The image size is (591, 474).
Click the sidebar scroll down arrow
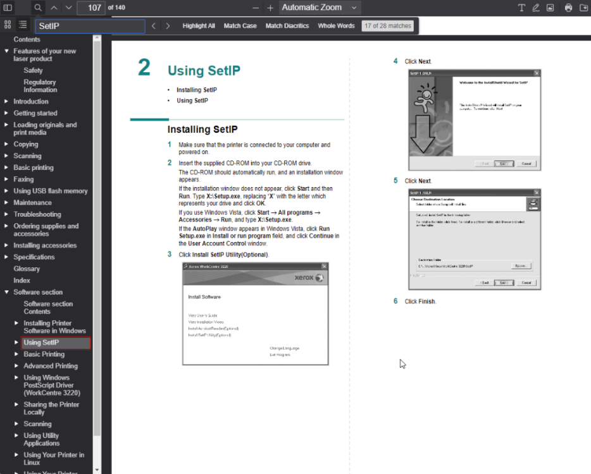97,470
